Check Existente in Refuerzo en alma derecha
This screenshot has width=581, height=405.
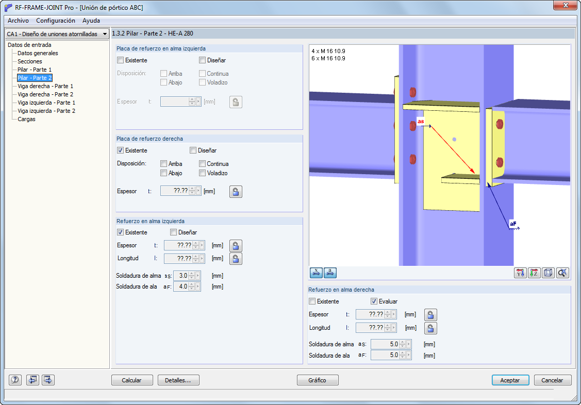312,301
